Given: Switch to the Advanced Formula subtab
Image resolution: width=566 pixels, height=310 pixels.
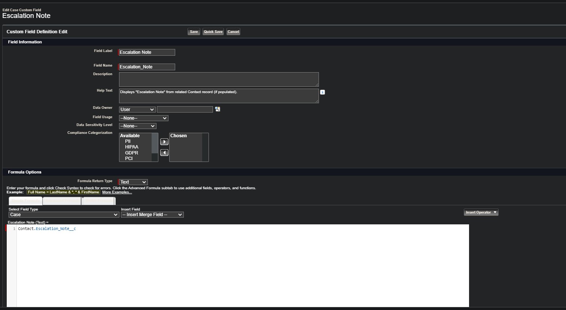Looking at the screenshot, I should pos(62,201).
